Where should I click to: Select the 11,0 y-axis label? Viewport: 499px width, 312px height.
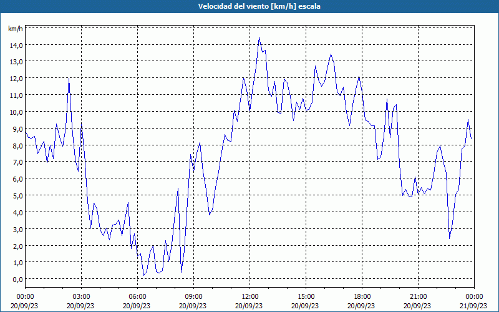coord(16,95)
